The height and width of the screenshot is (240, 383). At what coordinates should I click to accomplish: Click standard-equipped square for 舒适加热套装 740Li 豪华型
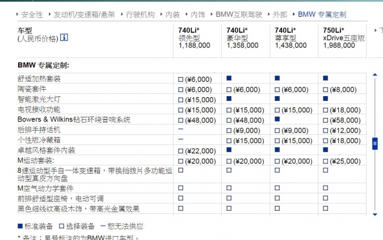point(229,78)
